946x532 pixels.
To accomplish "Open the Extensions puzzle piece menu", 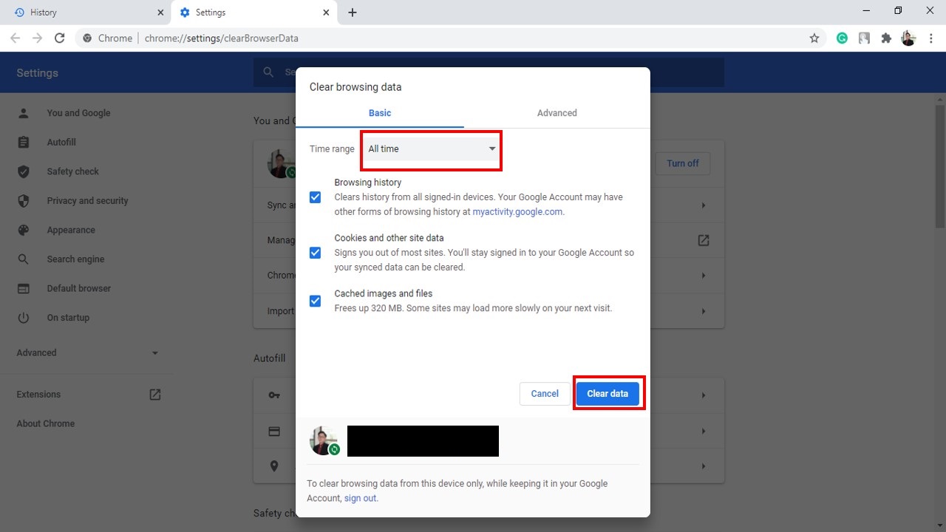I will [886, 38].
